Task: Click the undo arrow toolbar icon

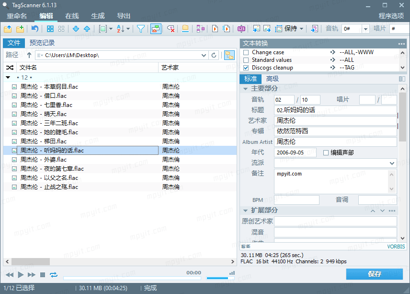Action: [35, 28]
